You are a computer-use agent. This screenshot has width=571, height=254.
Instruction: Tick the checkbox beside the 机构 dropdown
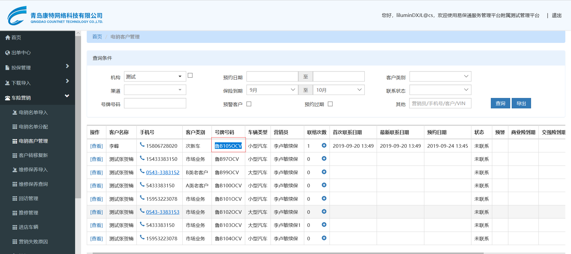tap(190, 76)
